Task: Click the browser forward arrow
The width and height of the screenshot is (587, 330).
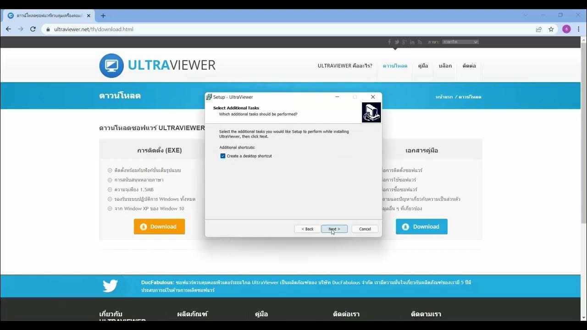Action: 21,29
